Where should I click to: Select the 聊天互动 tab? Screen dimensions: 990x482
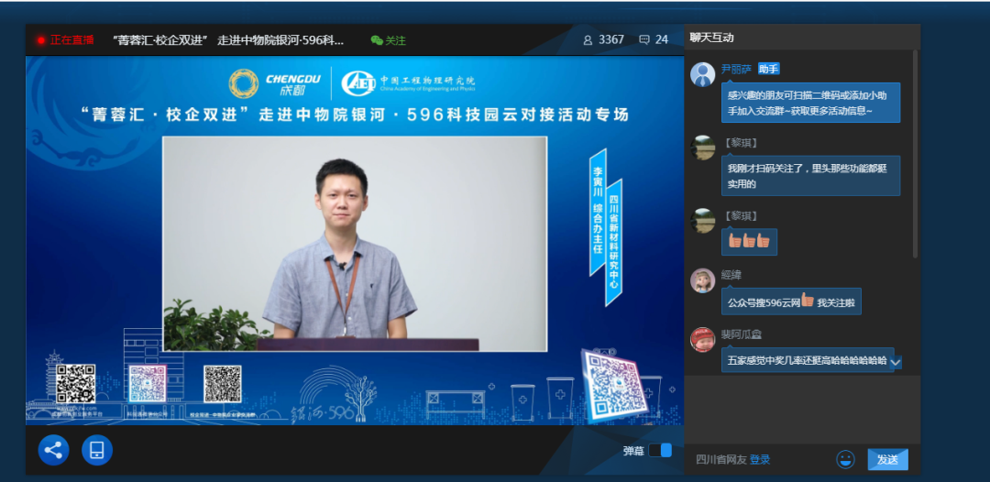711,38
